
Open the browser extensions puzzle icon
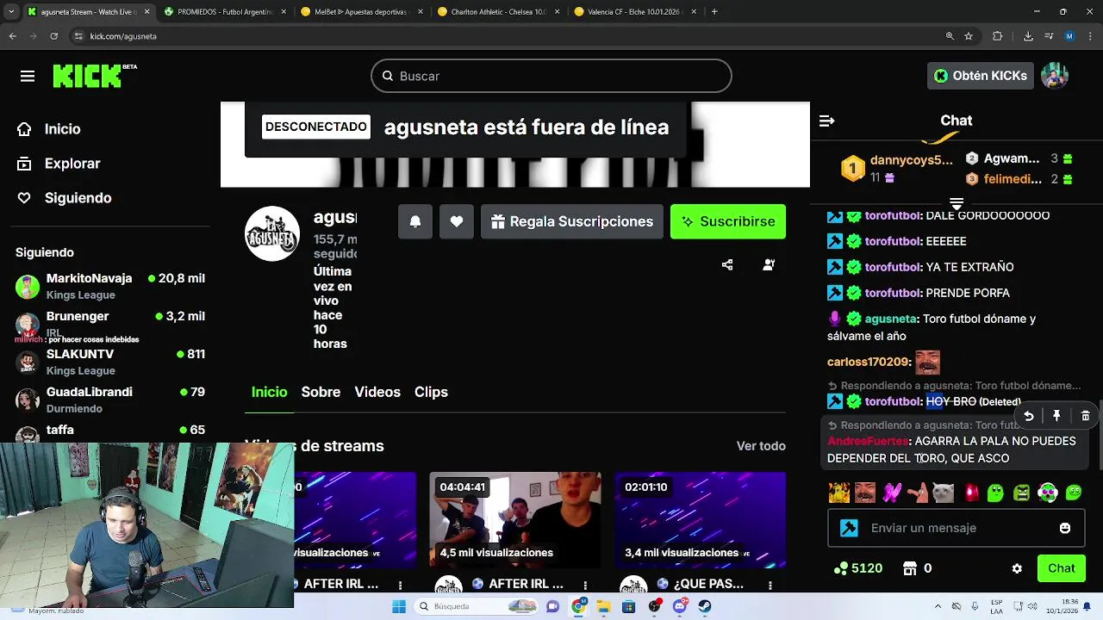tap(998, 36)
